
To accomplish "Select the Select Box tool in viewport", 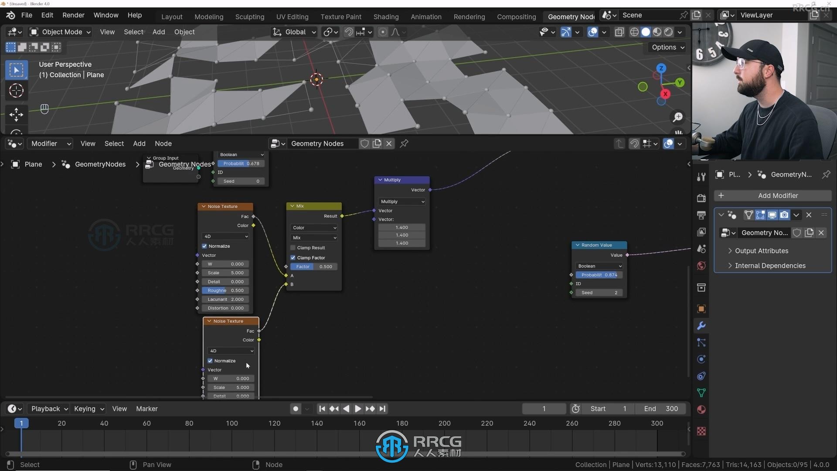I will (16, 70).
